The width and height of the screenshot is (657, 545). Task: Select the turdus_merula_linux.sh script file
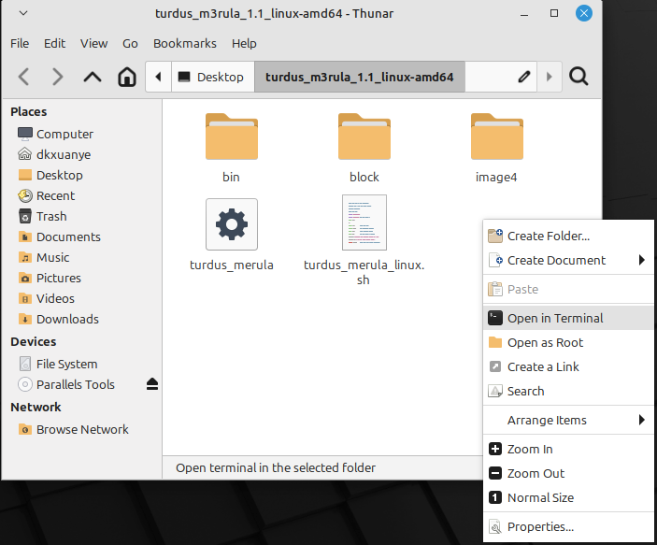[364, 224]
